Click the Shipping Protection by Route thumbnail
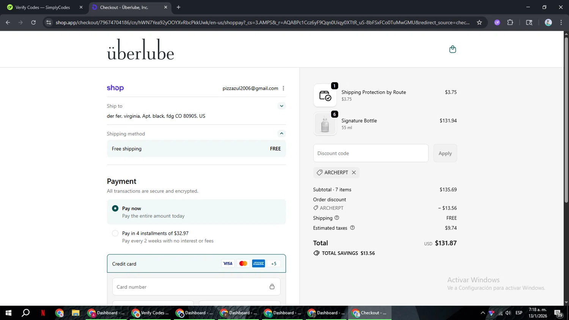This screenshot has height=320, width=569. [x=325, y=96]
